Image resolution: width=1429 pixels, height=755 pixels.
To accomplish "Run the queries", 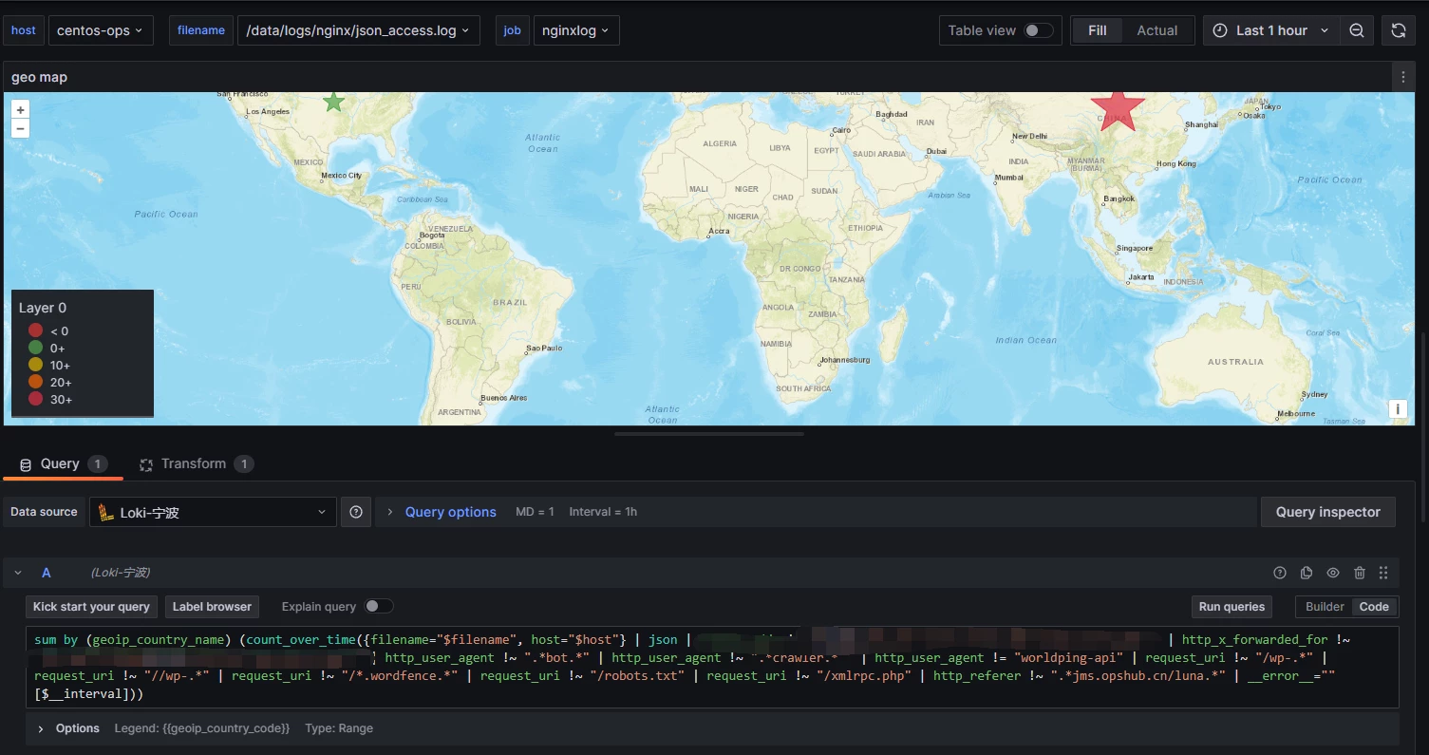I will (x=1231, y=606).
